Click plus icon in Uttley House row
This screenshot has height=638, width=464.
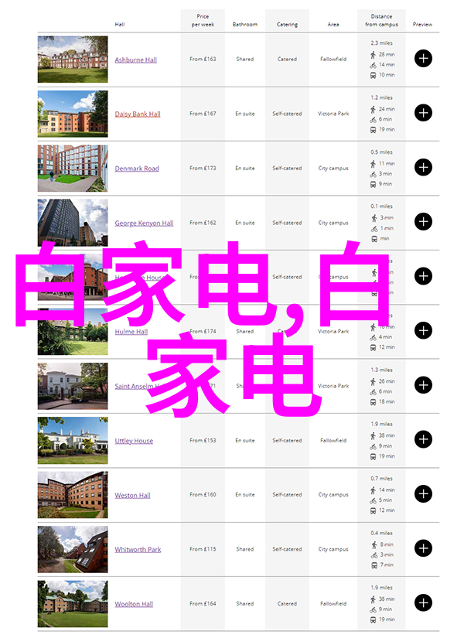coord(423,439)
